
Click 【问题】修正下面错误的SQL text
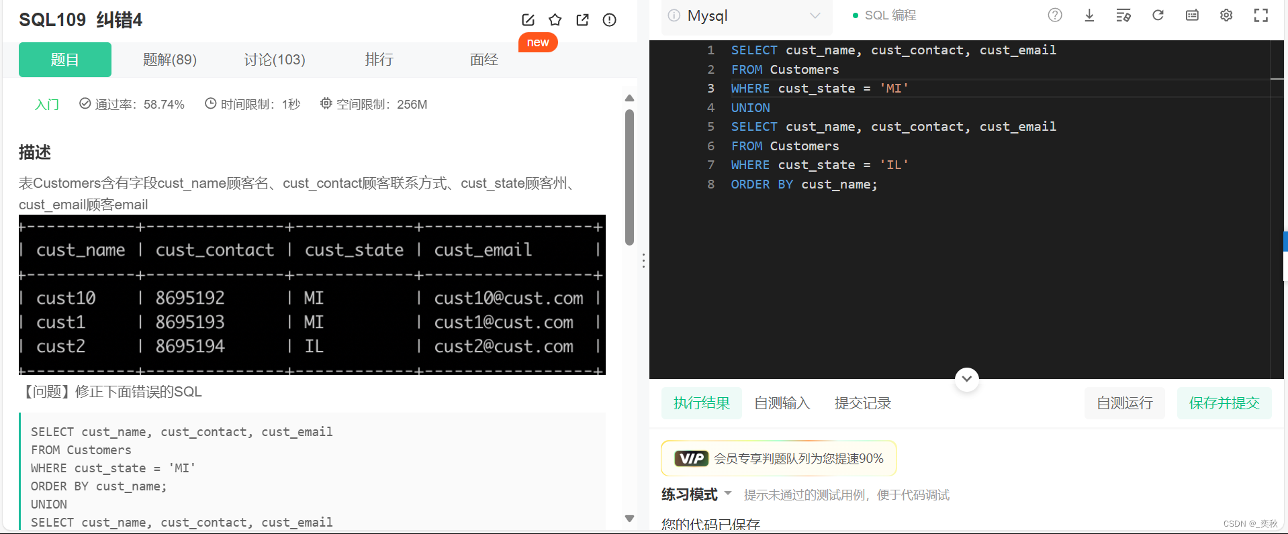pos(110,392)
